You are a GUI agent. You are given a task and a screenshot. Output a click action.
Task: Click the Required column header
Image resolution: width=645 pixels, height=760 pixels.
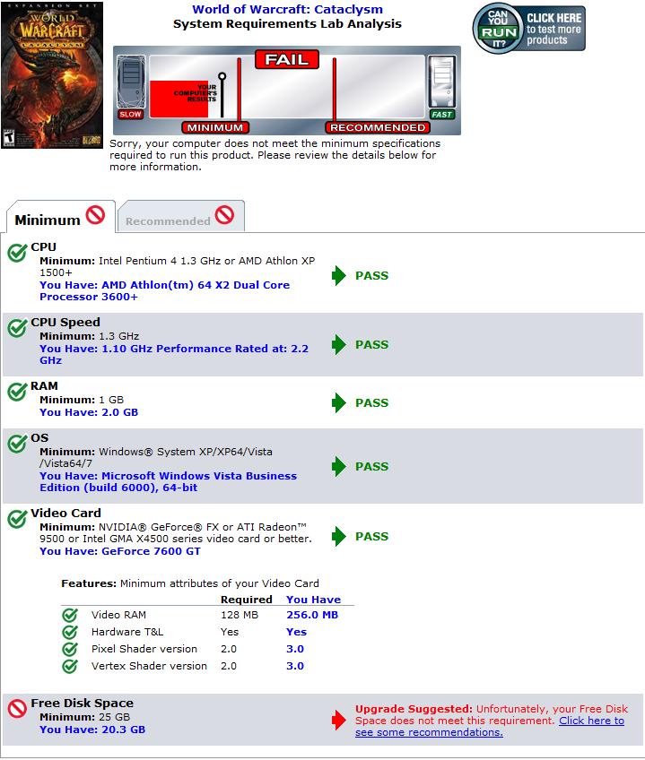click(x=247, y=600)
